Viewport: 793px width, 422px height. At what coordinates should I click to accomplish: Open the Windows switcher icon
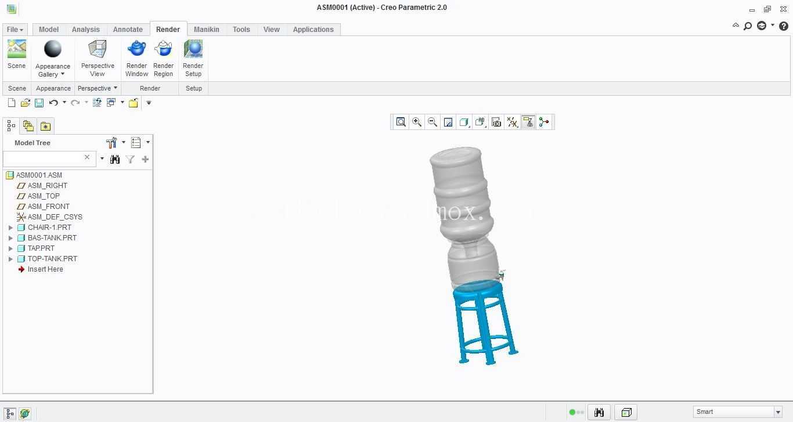[111, 103]
